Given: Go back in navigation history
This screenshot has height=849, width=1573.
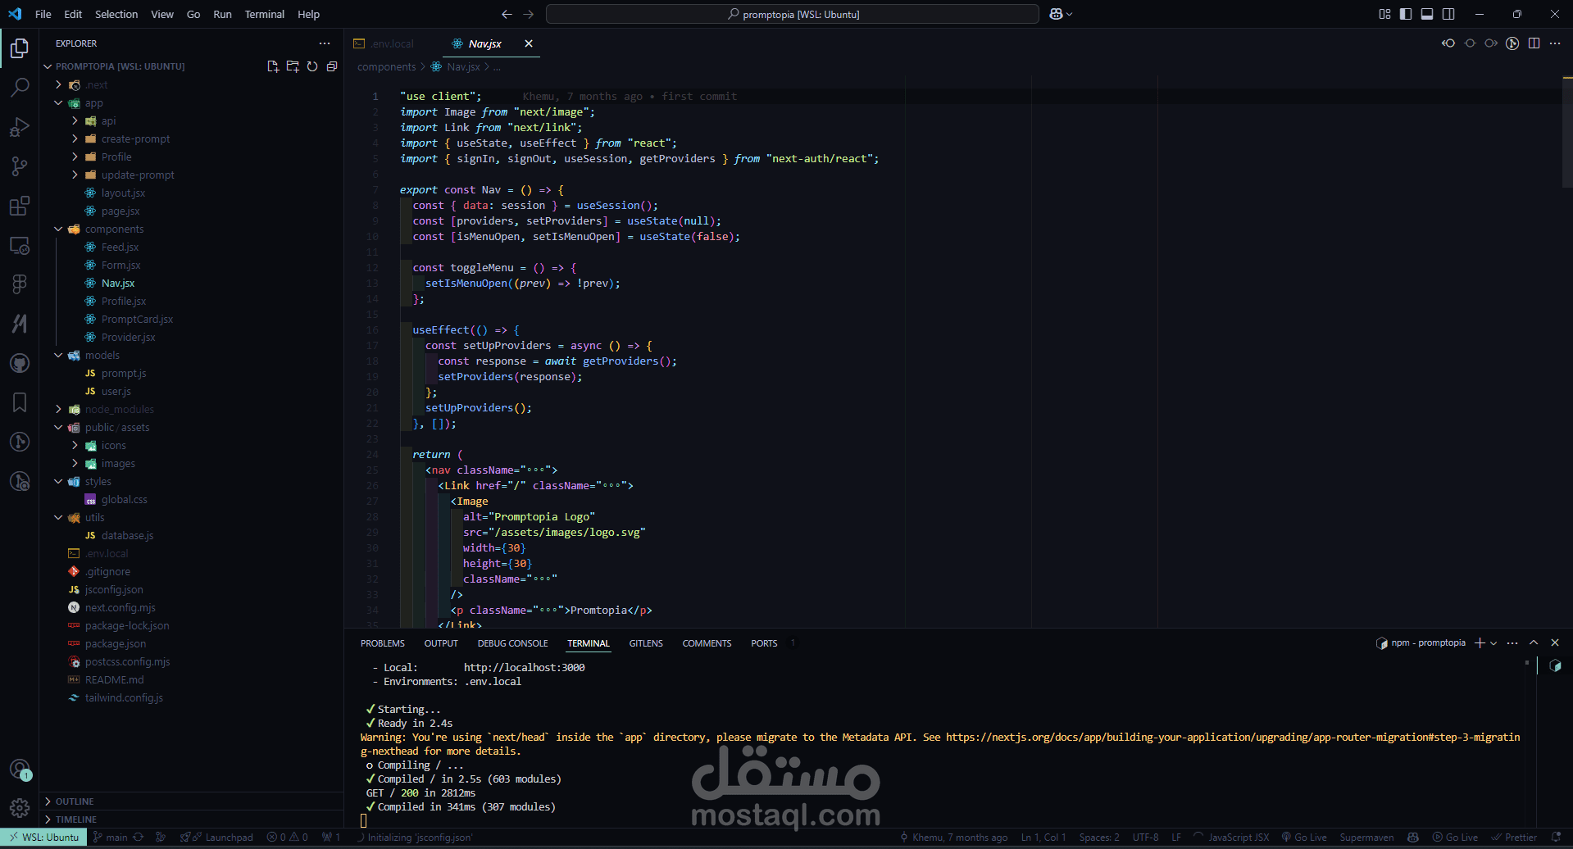Looking at the screenshot, I should 507,14.
